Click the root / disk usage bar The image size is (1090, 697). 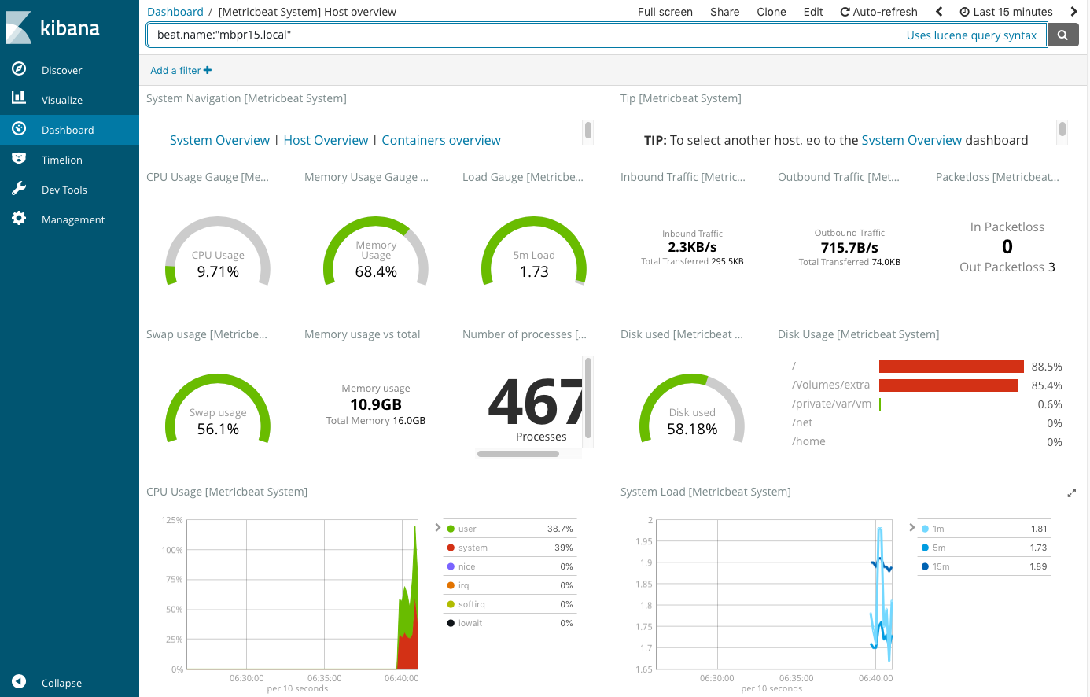(x=952, y=367)
